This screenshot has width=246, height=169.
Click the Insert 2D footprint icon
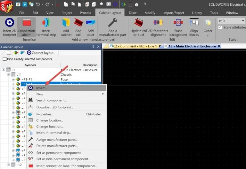click(10, 23)
